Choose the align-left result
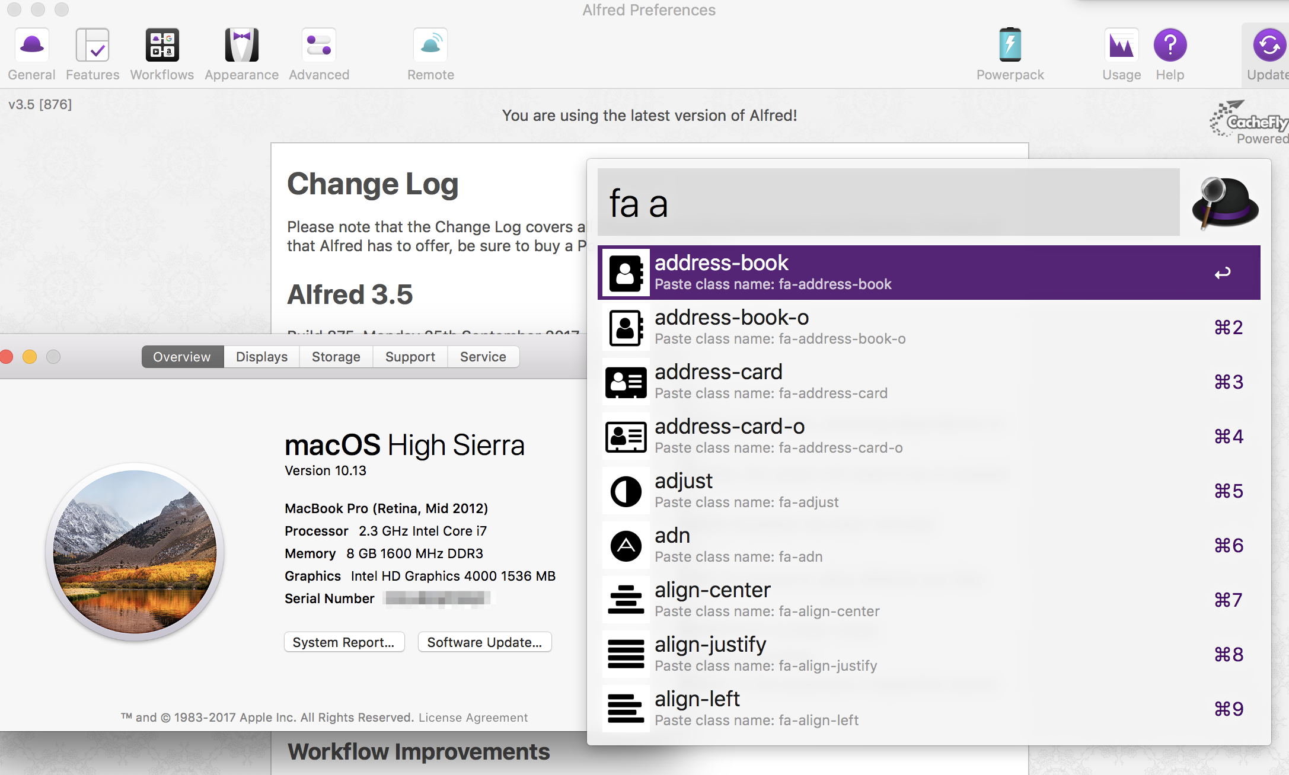 coord(929,709)
